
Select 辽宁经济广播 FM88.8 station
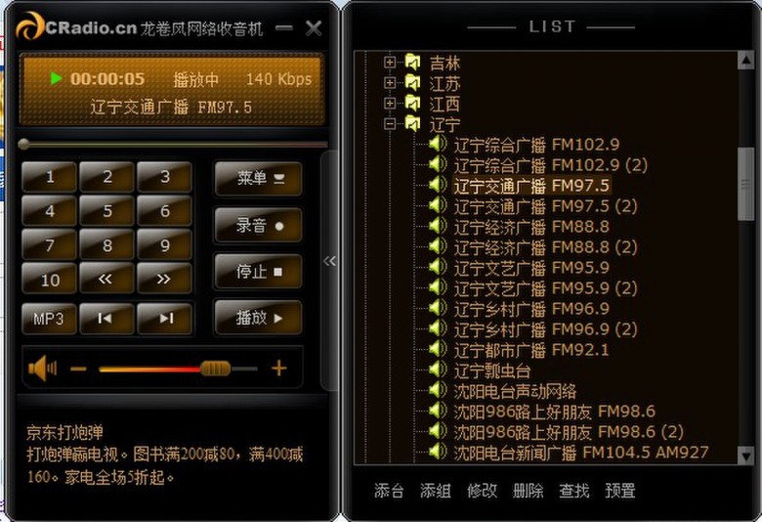pos(531,227)
